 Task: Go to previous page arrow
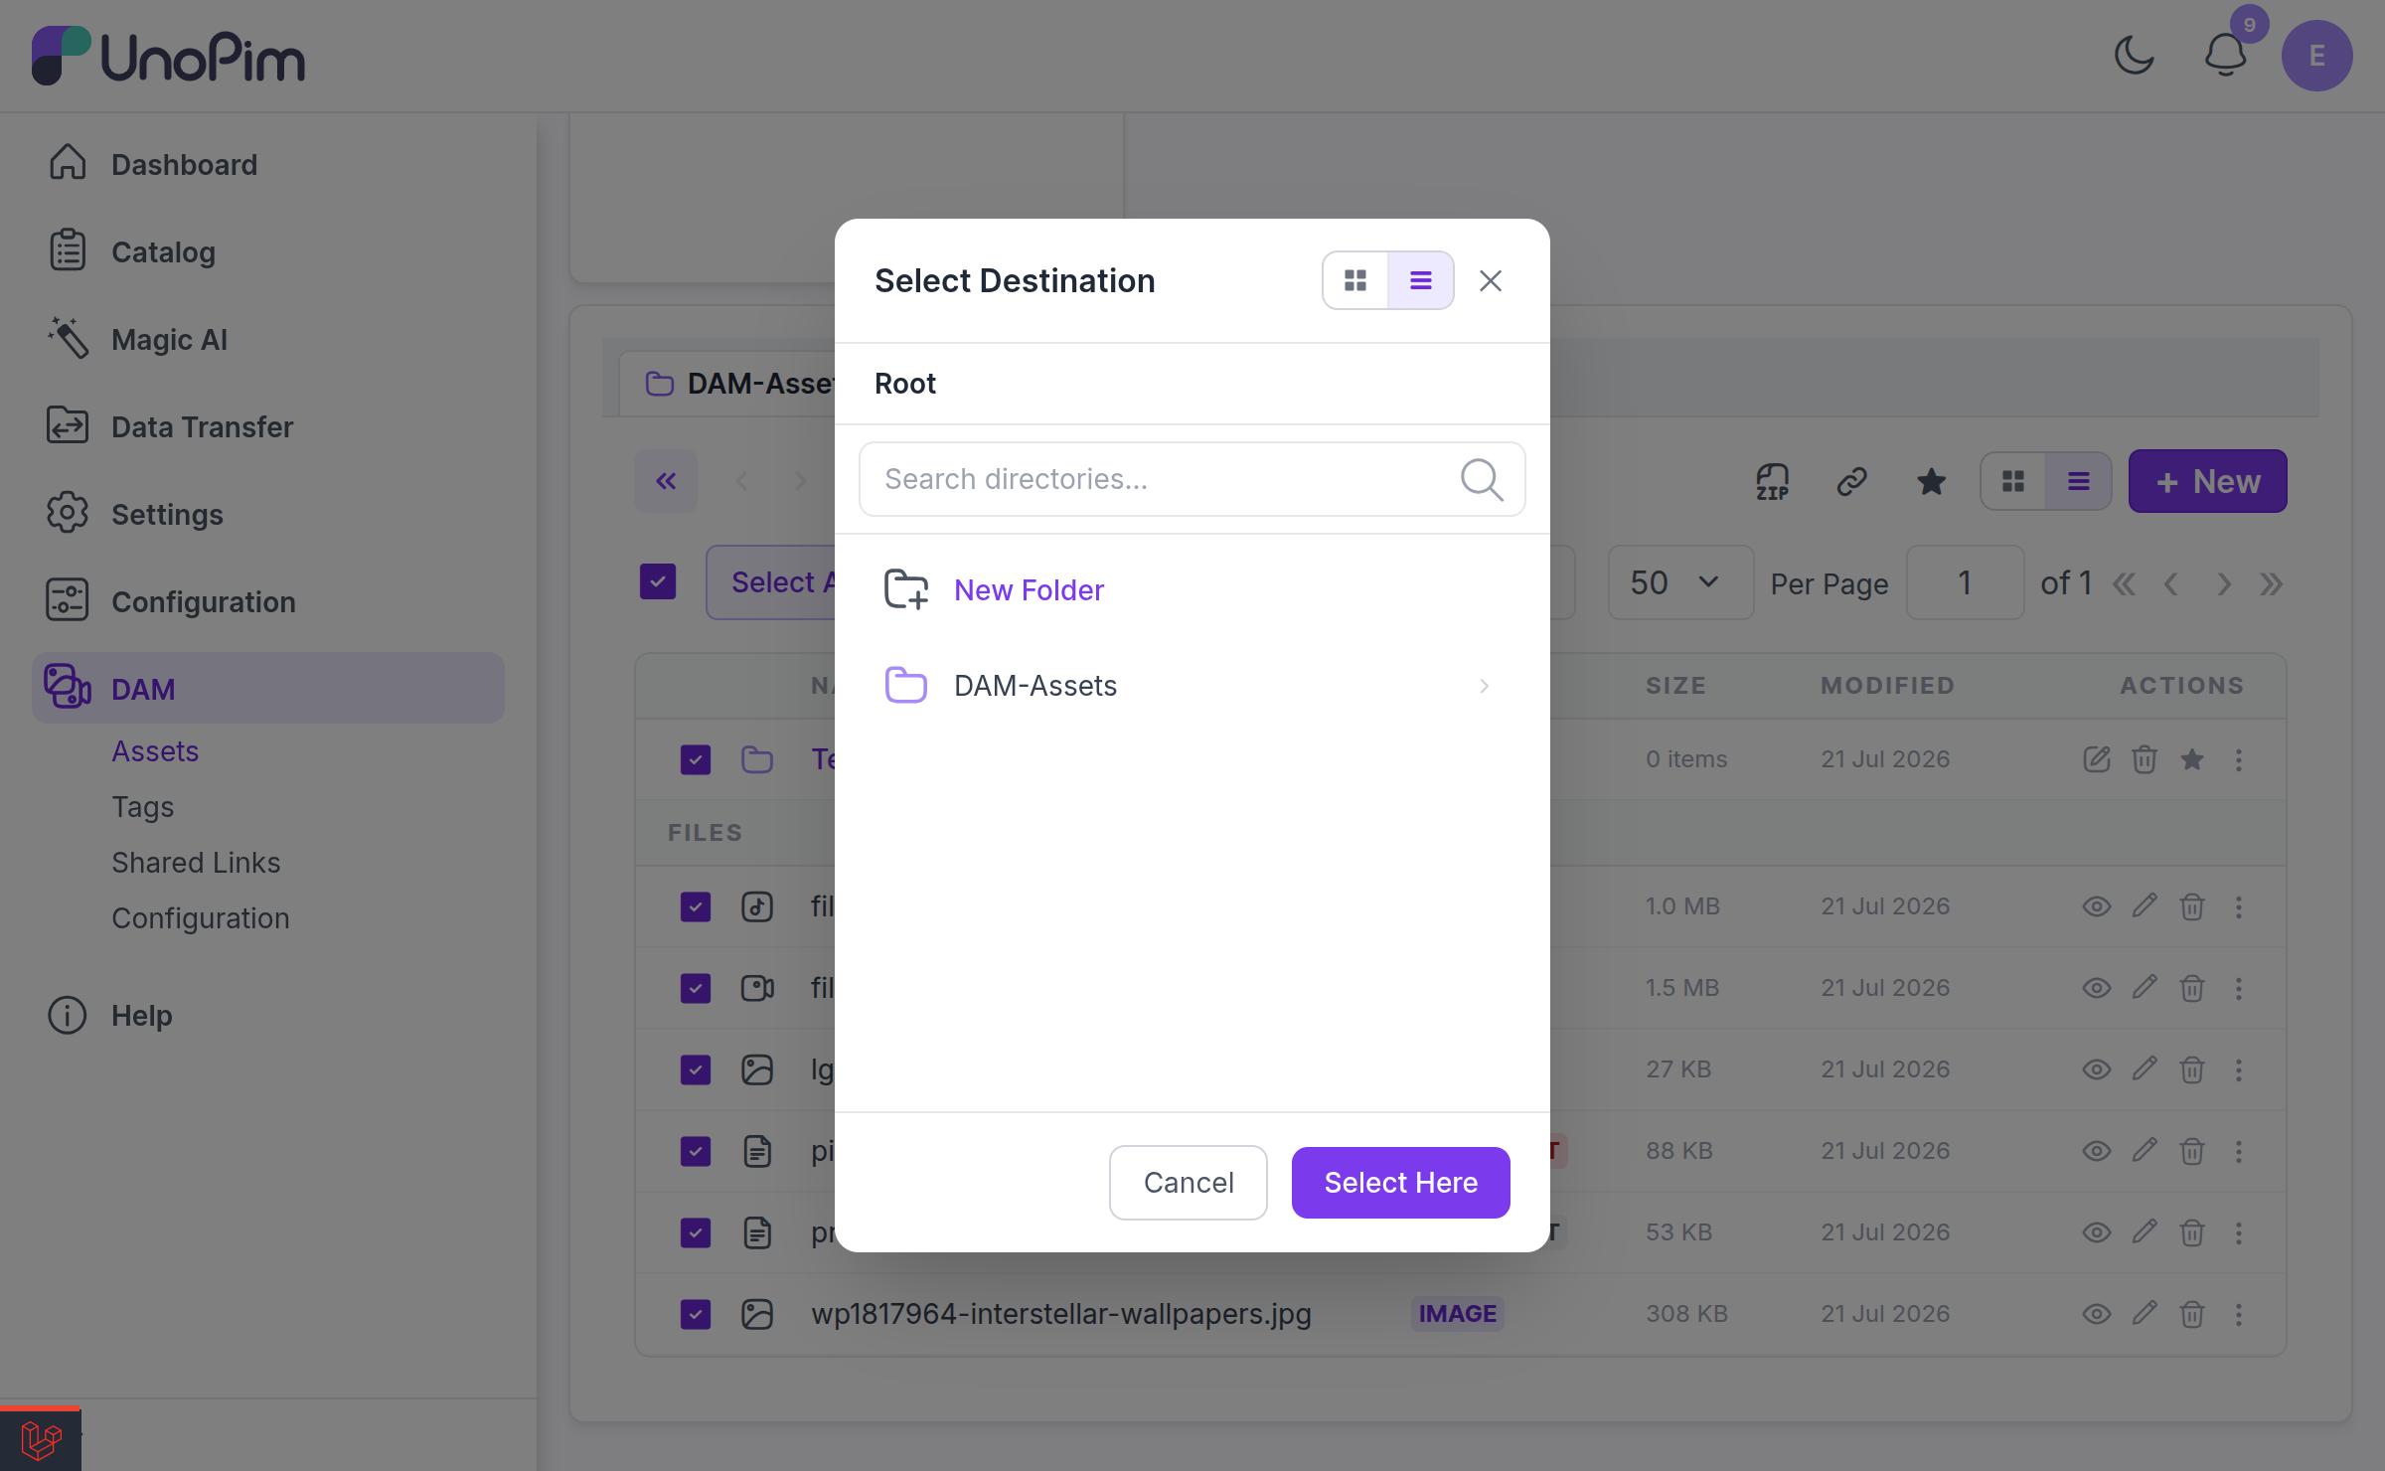click(2171, 583)
